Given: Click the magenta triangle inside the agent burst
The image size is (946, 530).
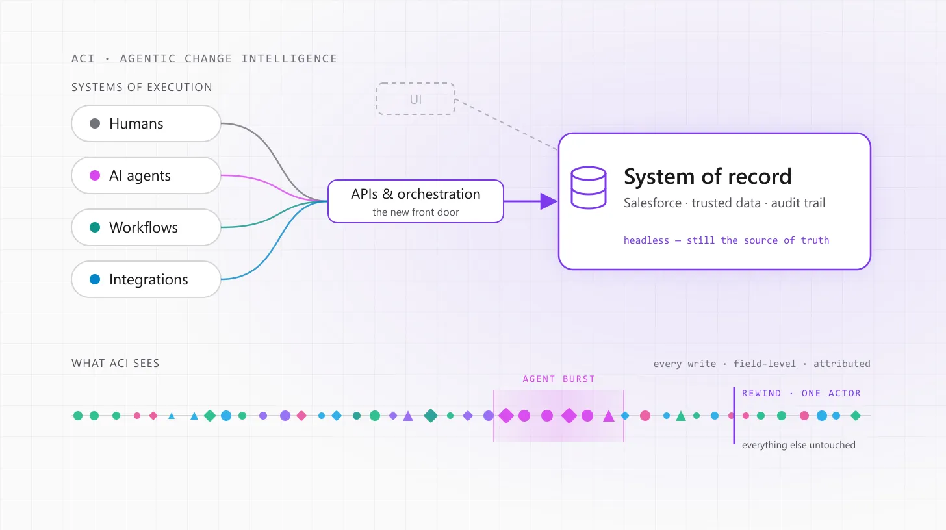Looking at the screenshot, I should [609, 416].
